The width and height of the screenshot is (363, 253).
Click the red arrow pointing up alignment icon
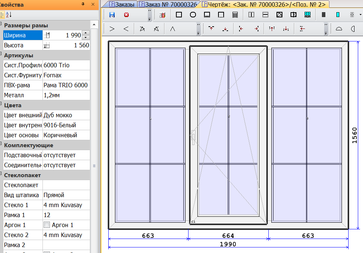click(211, 29)
